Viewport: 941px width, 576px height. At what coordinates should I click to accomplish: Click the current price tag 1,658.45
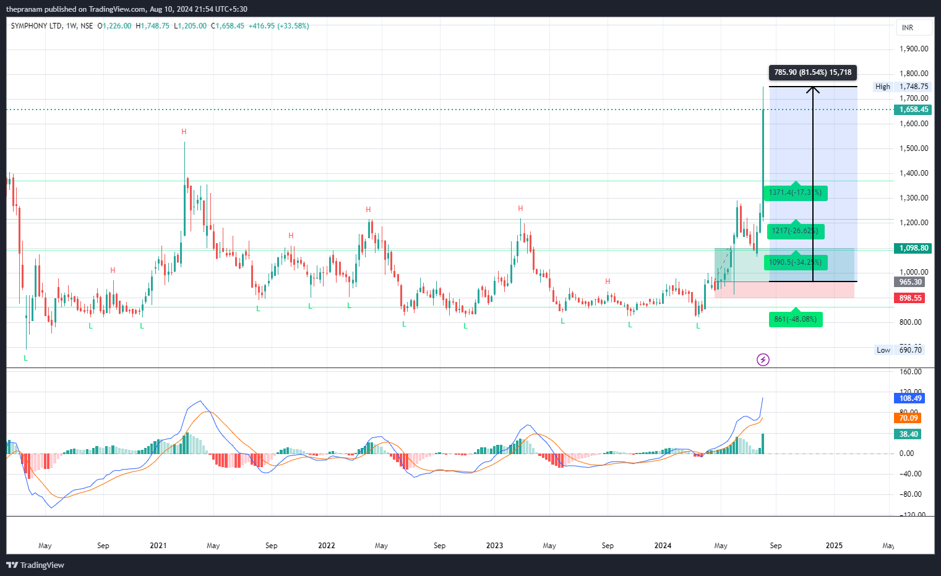coord(914,110)
